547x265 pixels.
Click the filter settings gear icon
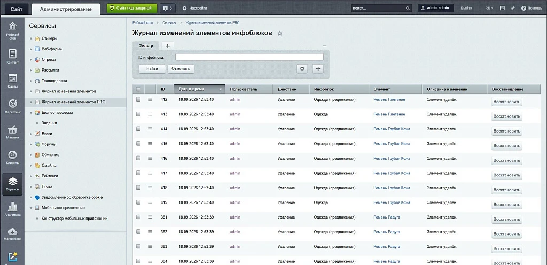302,69
